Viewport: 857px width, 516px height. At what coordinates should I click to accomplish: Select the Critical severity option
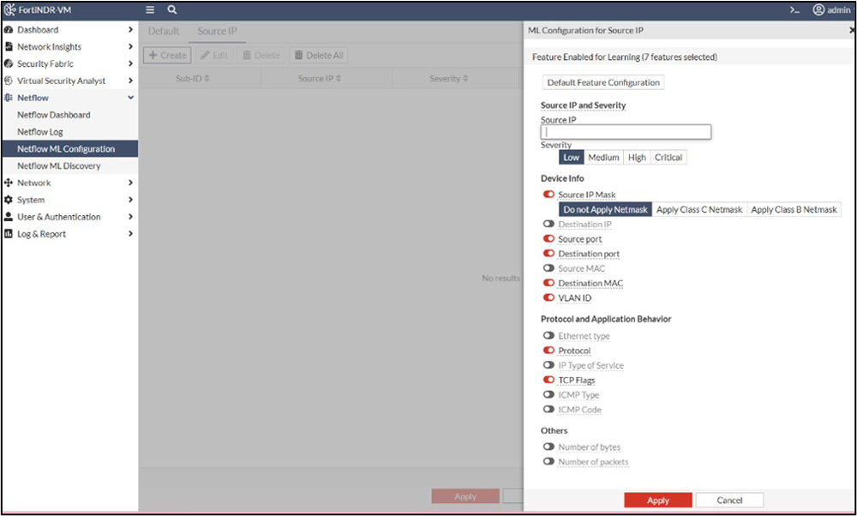[x=668, y=158]
